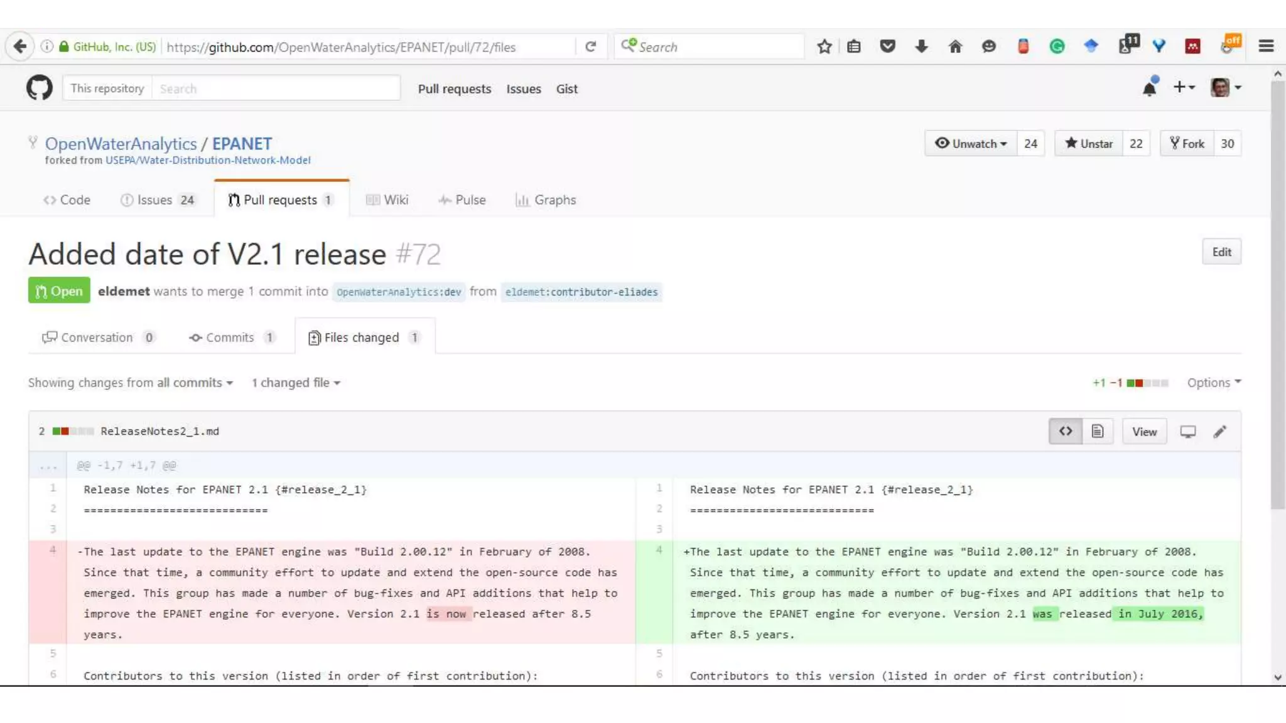Open the user avatar menu
This screenshot has width=1286, height=723.
tap(1226, 88)
